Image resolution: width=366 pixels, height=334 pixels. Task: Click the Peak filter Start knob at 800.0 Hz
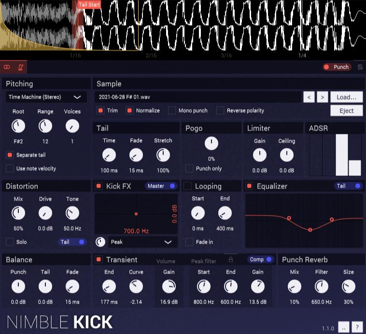coord(204,287)
